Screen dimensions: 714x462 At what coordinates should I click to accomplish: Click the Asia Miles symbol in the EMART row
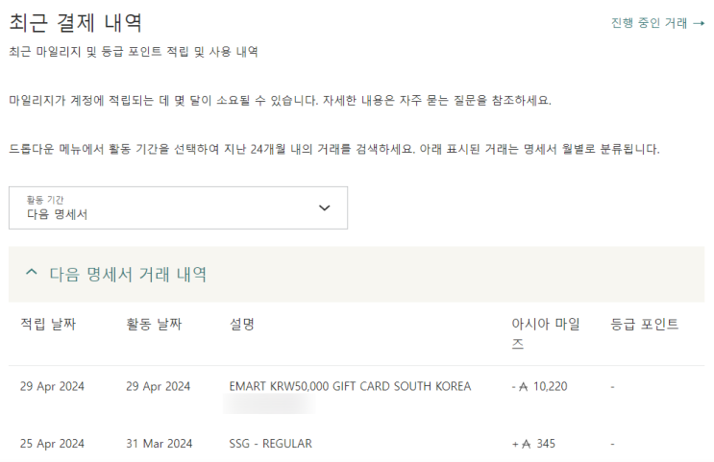[524, 387]
